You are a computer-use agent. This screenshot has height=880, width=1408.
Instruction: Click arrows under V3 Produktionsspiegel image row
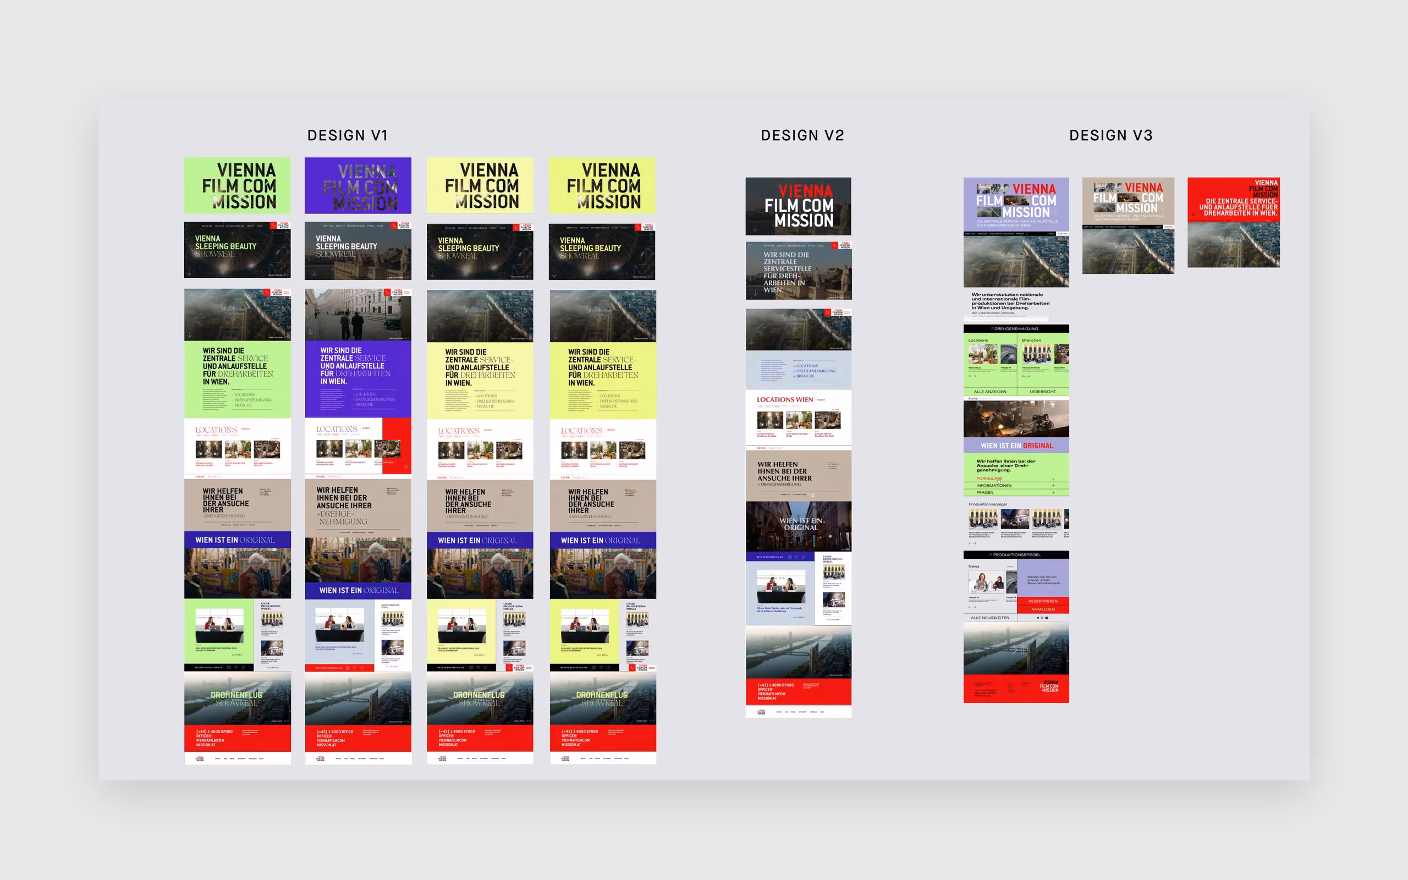(x=972, y=543)
